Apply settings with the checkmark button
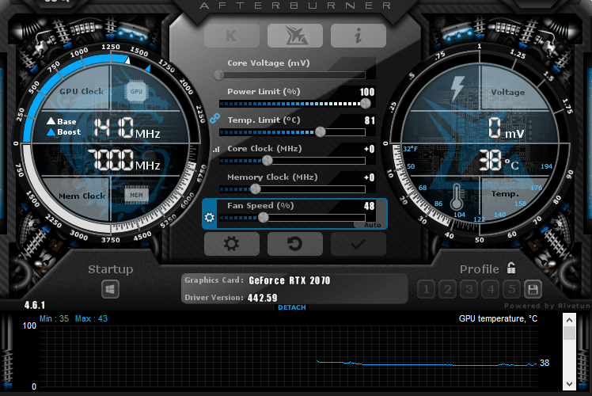 pos(359,244)
